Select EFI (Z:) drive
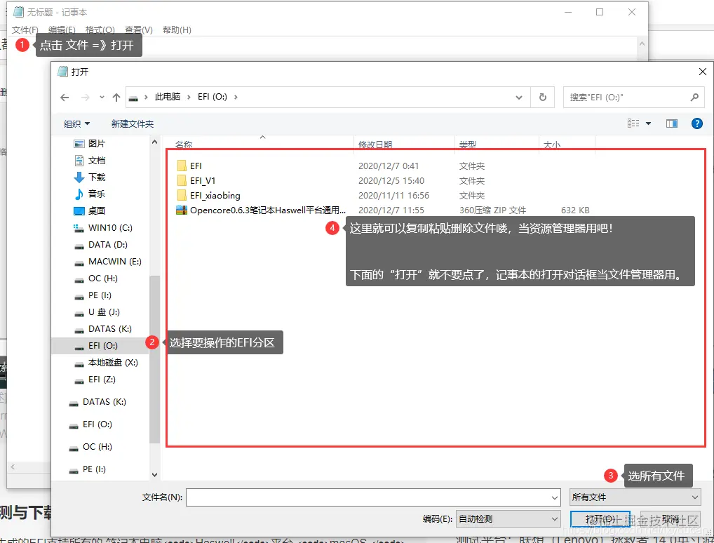The height and width of the screenshot is (543, 714). 95,380
